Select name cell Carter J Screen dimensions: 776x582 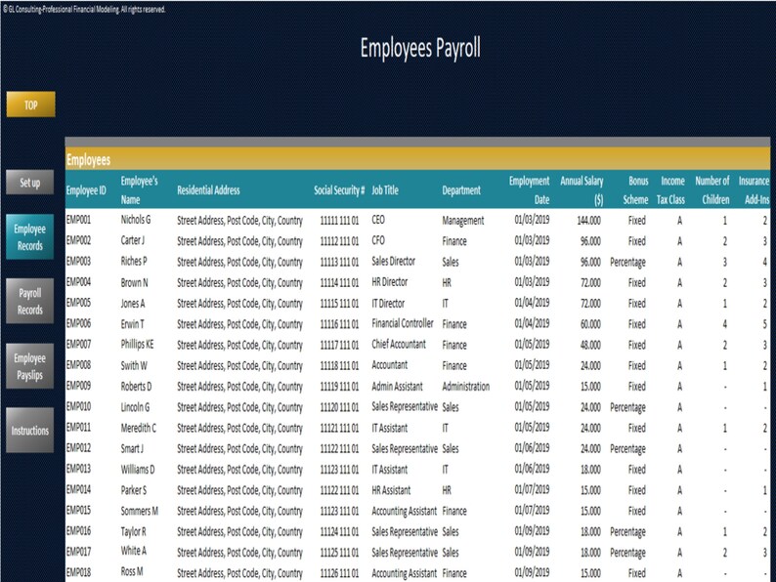point(133,240)
